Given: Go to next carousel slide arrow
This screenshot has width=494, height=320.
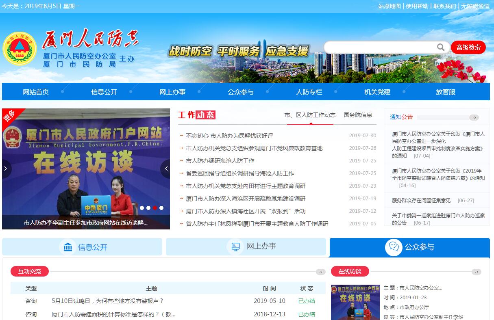Looking at the screenshot, I should [x=166, y=169].
